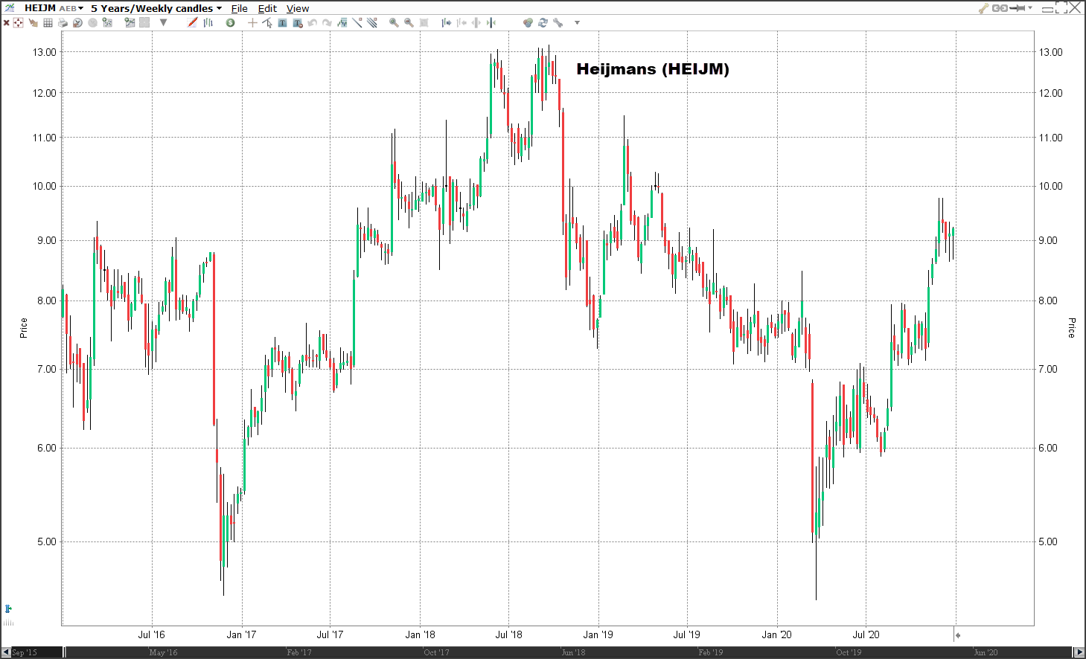Click the Heijmans (HEIJM) chart title

pos(653,69)
